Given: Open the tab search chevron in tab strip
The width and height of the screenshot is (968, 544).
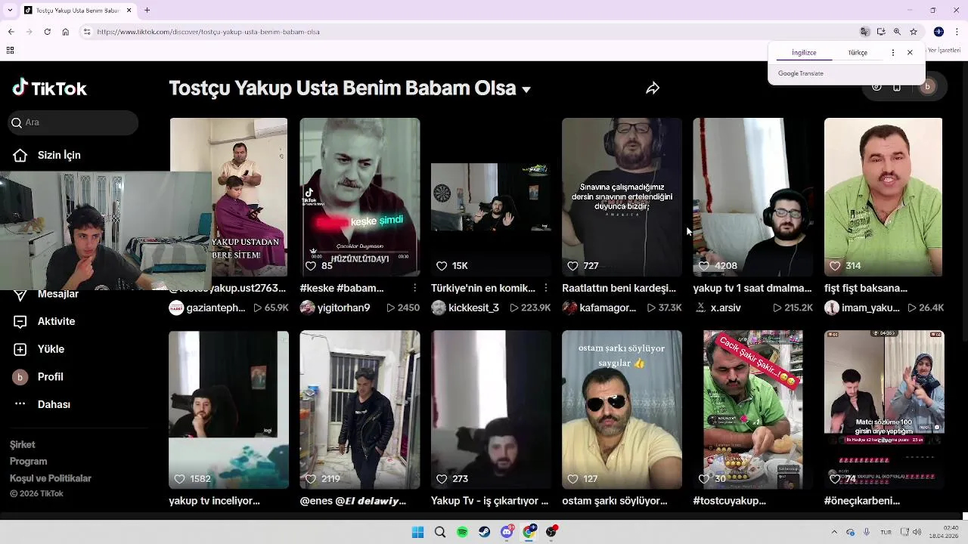Looking at the screenshot, I should pyautogui.click(x=8, y=11).
